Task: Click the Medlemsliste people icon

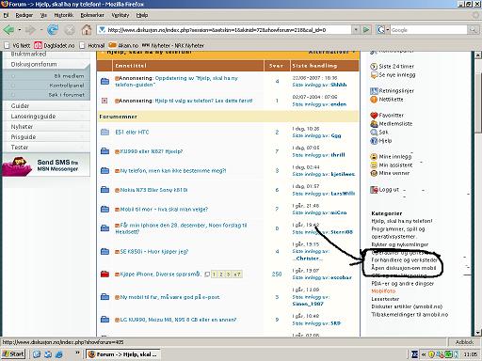Action: [374, 124]
